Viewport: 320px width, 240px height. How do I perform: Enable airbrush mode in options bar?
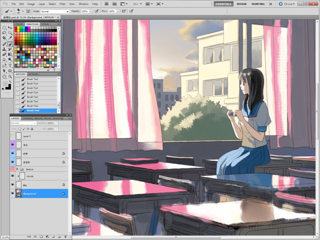[x=123, y=11]
